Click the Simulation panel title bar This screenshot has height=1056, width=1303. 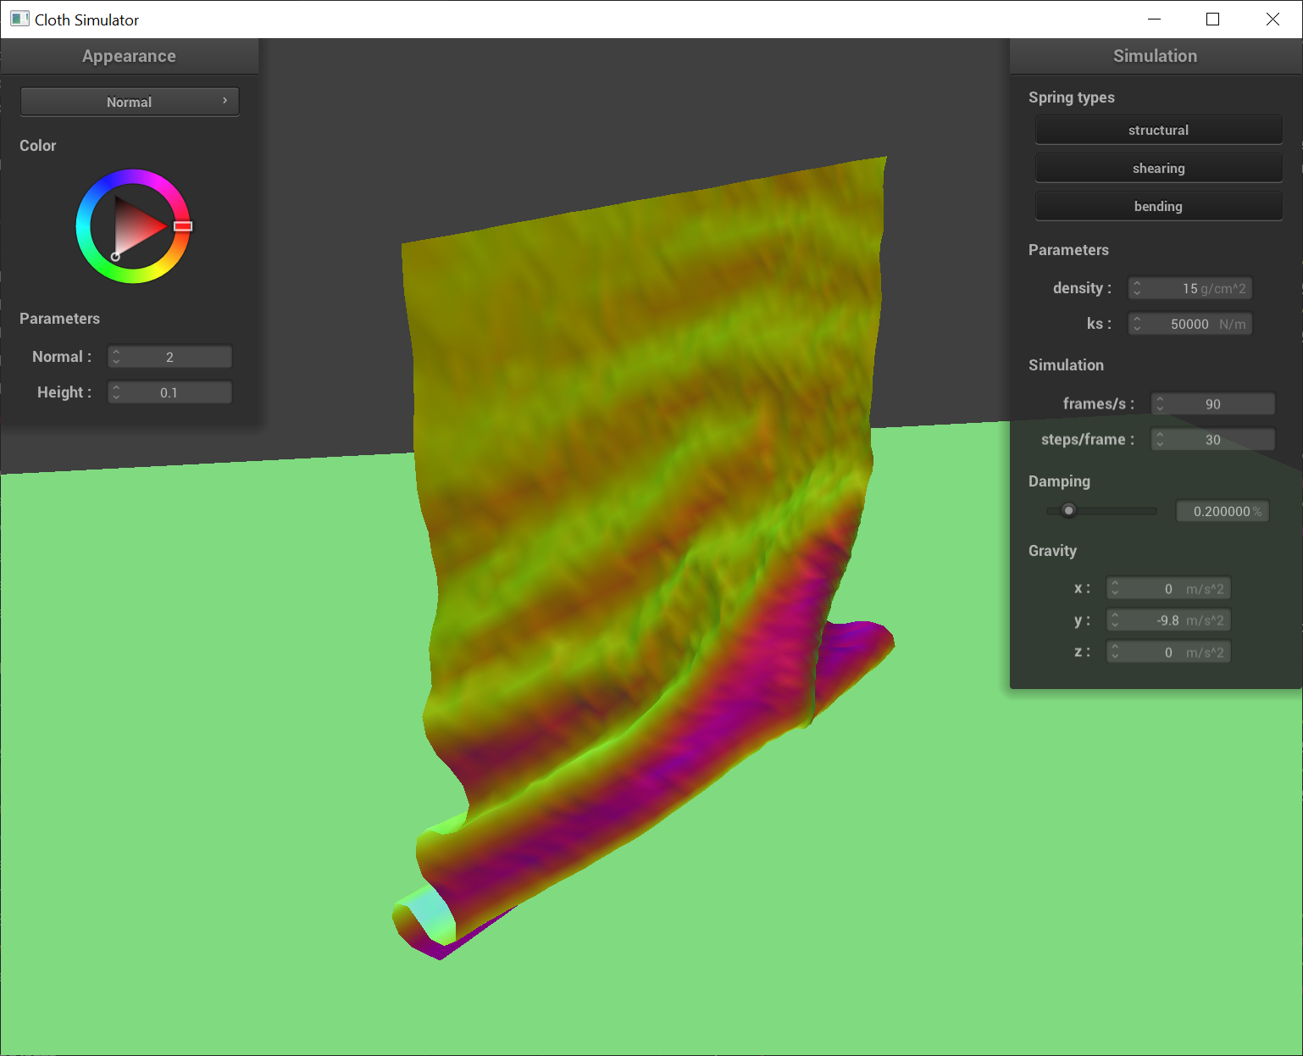(1156, 56)
